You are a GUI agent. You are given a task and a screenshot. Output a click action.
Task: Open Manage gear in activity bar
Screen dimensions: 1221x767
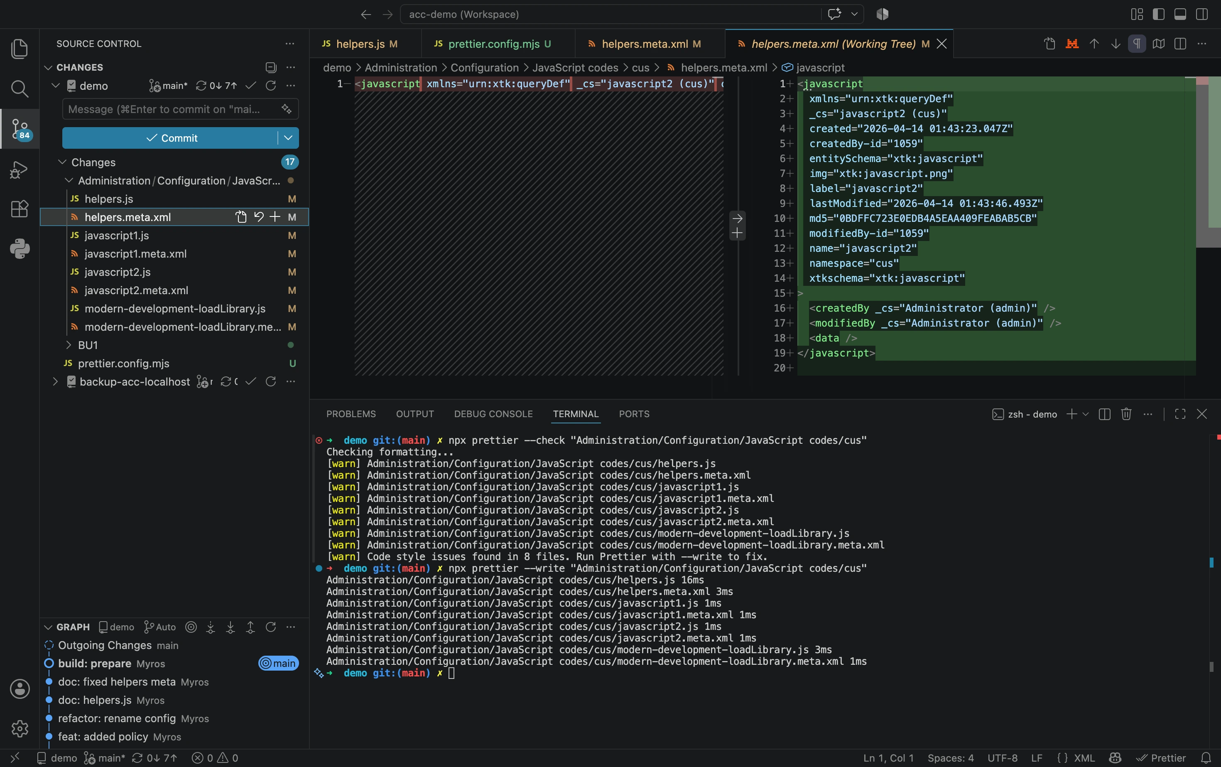pyautogui.click(x=19, y=728)
